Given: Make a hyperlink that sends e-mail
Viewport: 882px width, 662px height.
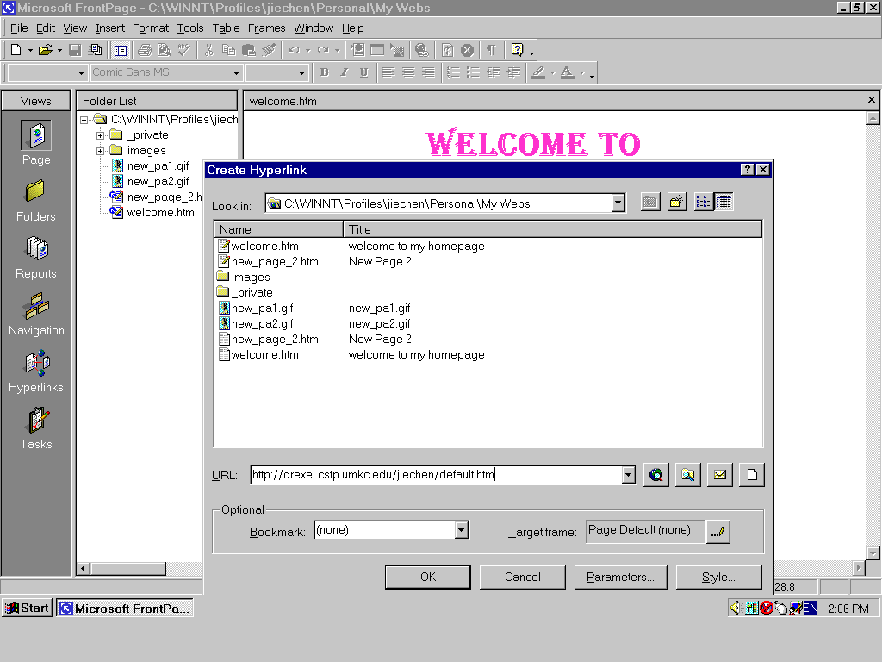Looking at the screenshot, I should 719,475.
